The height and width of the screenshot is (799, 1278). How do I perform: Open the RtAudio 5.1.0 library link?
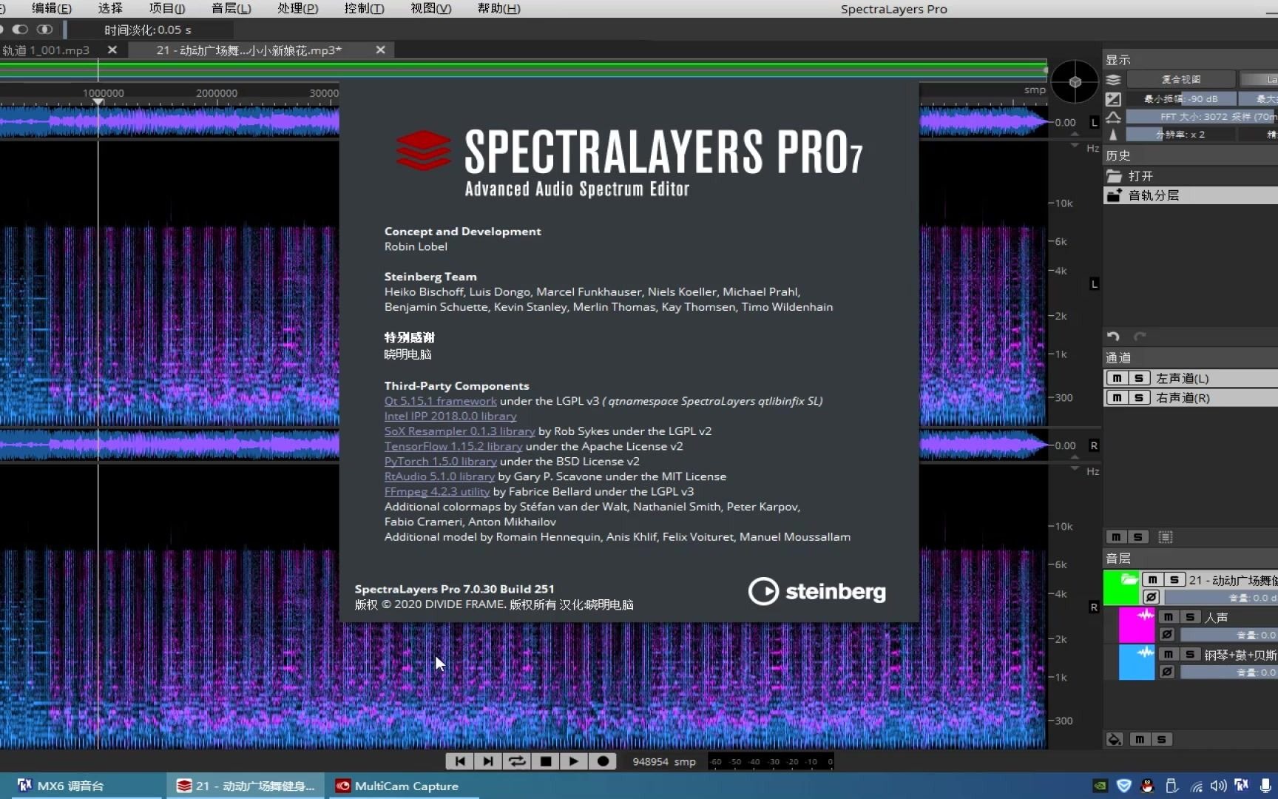pyautogui.click(x=439, y=476)
